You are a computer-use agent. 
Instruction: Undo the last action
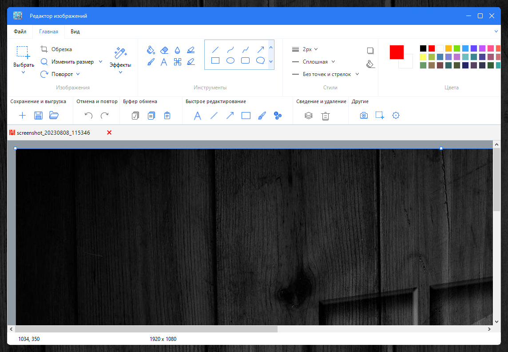(x=88, y=116)
